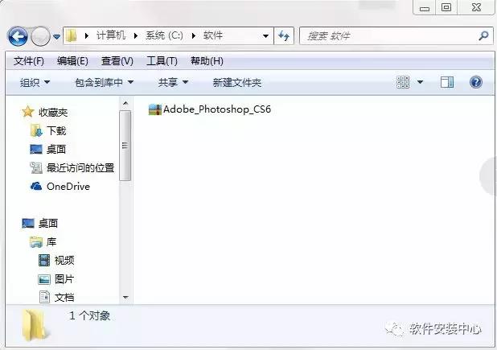Viewport: 497px width, 350px height.
Task: Click the change view icon
Action: coord(403,82)
